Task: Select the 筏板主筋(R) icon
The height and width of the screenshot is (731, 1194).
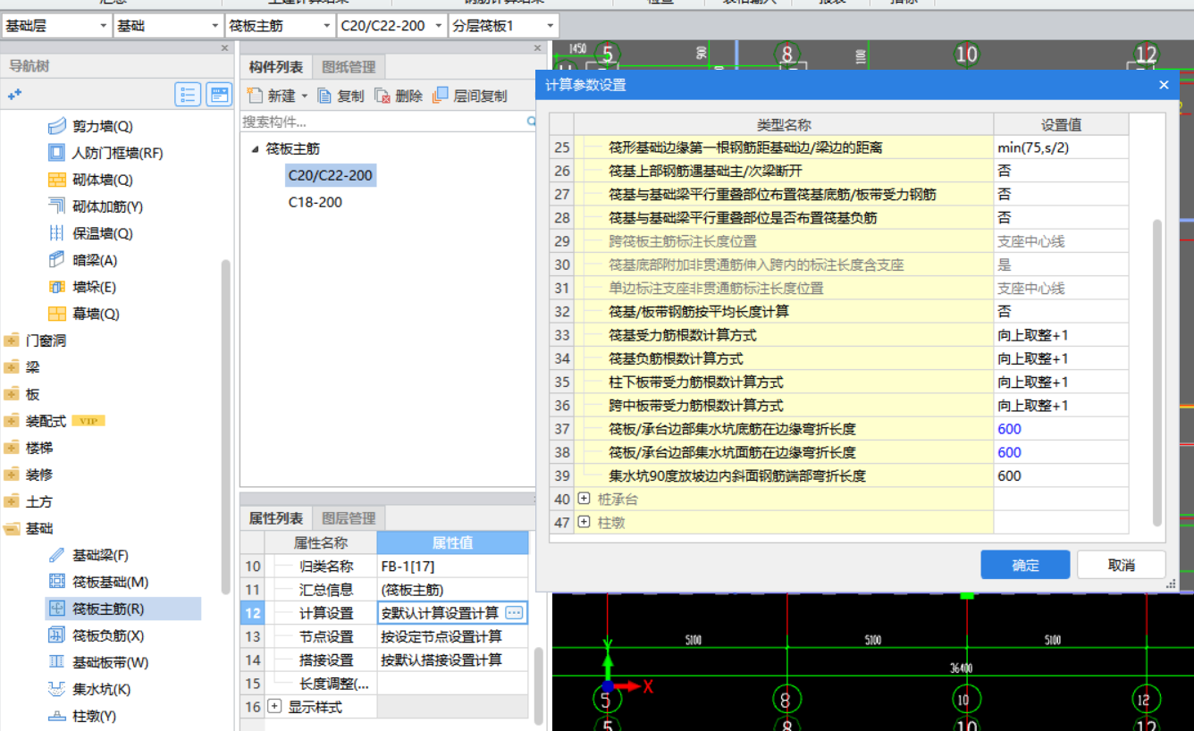Action: [56, 609]
